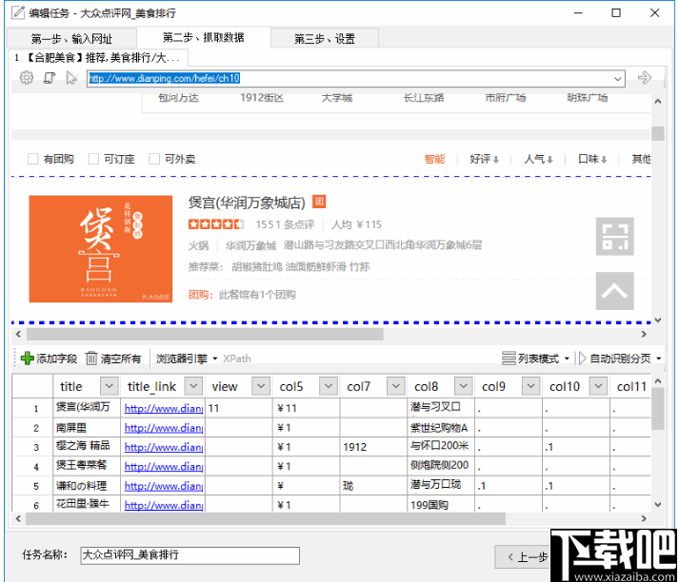Click the 包河万达 area link
The image size is (679, 582).
click(178, 98)
